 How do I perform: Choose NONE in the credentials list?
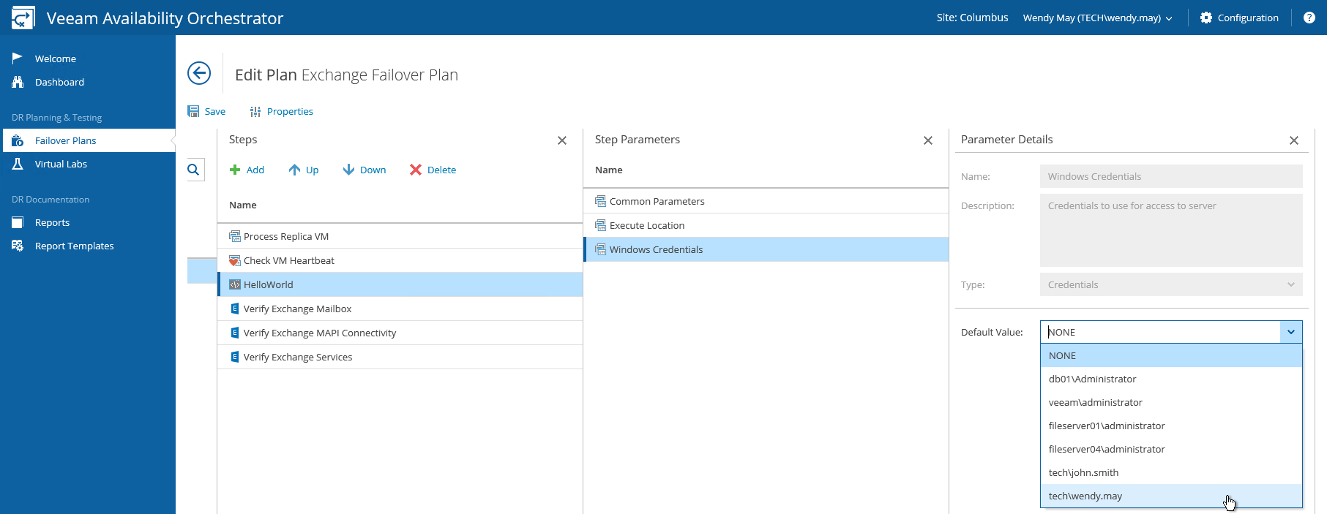[x=1171, y=355]
